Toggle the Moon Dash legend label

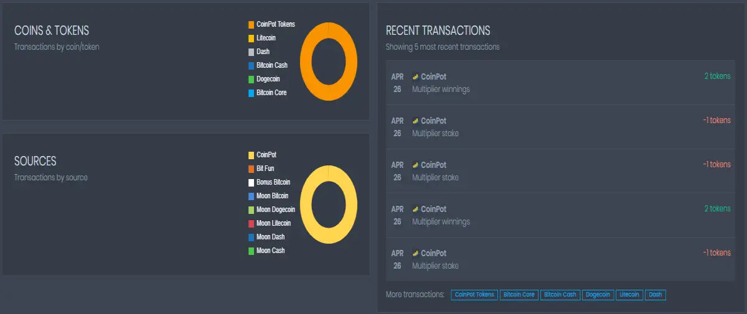(271, 237)
